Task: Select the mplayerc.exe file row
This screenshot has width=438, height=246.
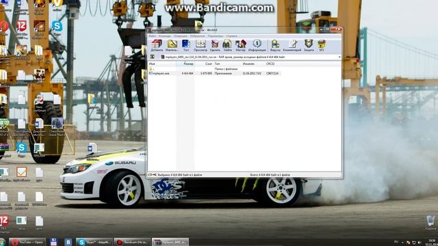Action: click(214, 73)
